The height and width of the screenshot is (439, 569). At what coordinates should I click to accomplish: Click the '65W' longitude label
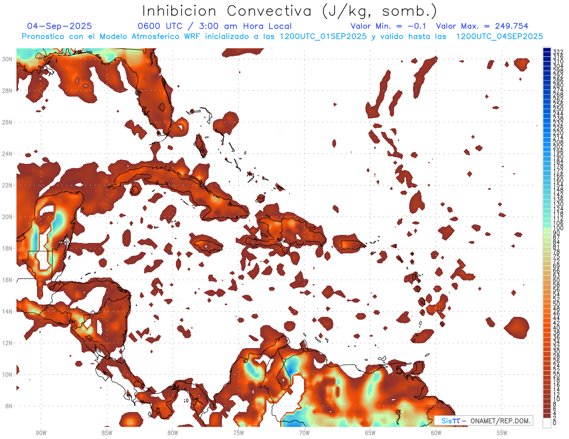(x=370, y=433)
